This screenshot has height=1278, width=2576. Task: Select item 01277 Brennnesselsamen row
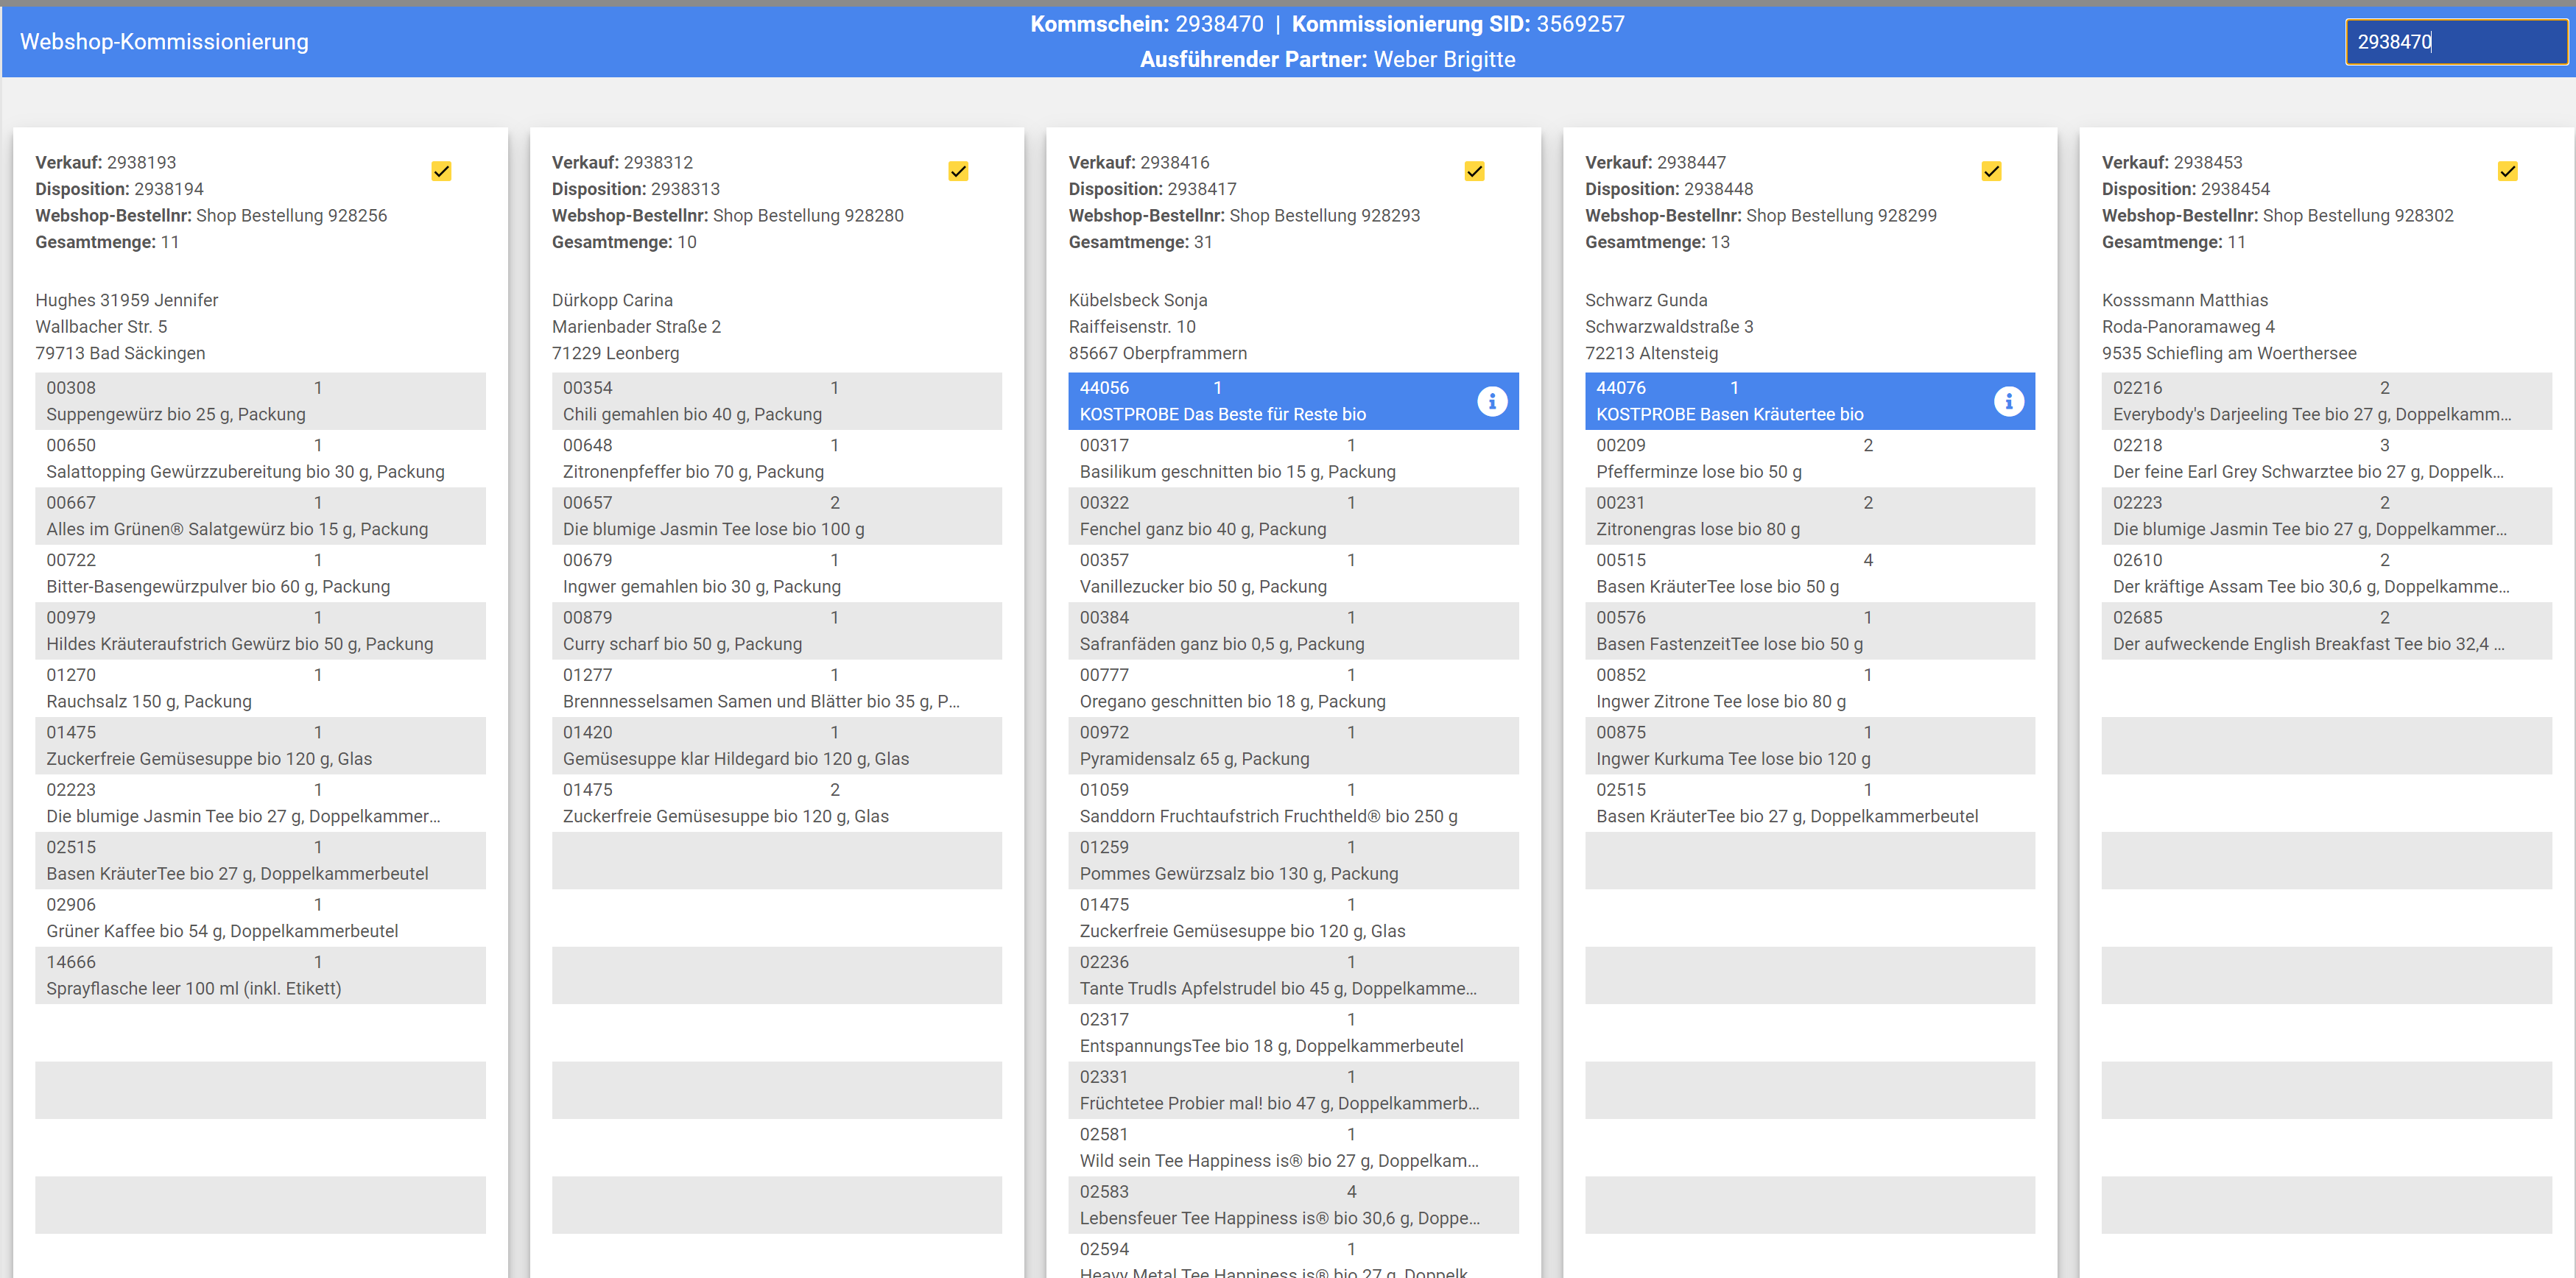click(x=776, y=688)
